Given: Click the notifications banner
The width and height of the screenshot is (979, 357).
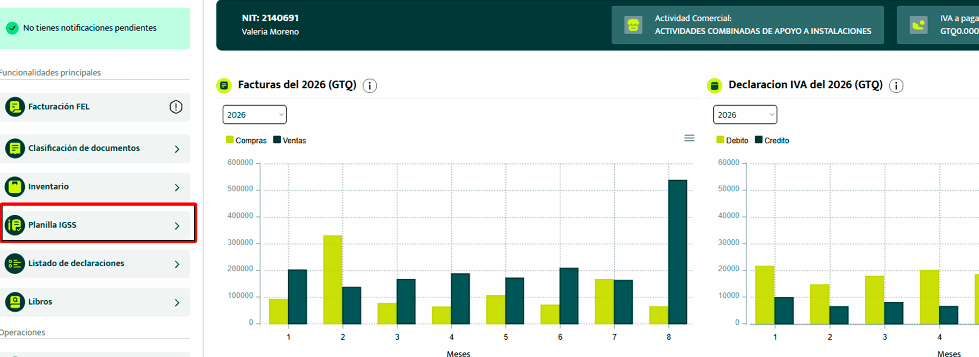Looking at the screenshot, I should click(95, 28).
